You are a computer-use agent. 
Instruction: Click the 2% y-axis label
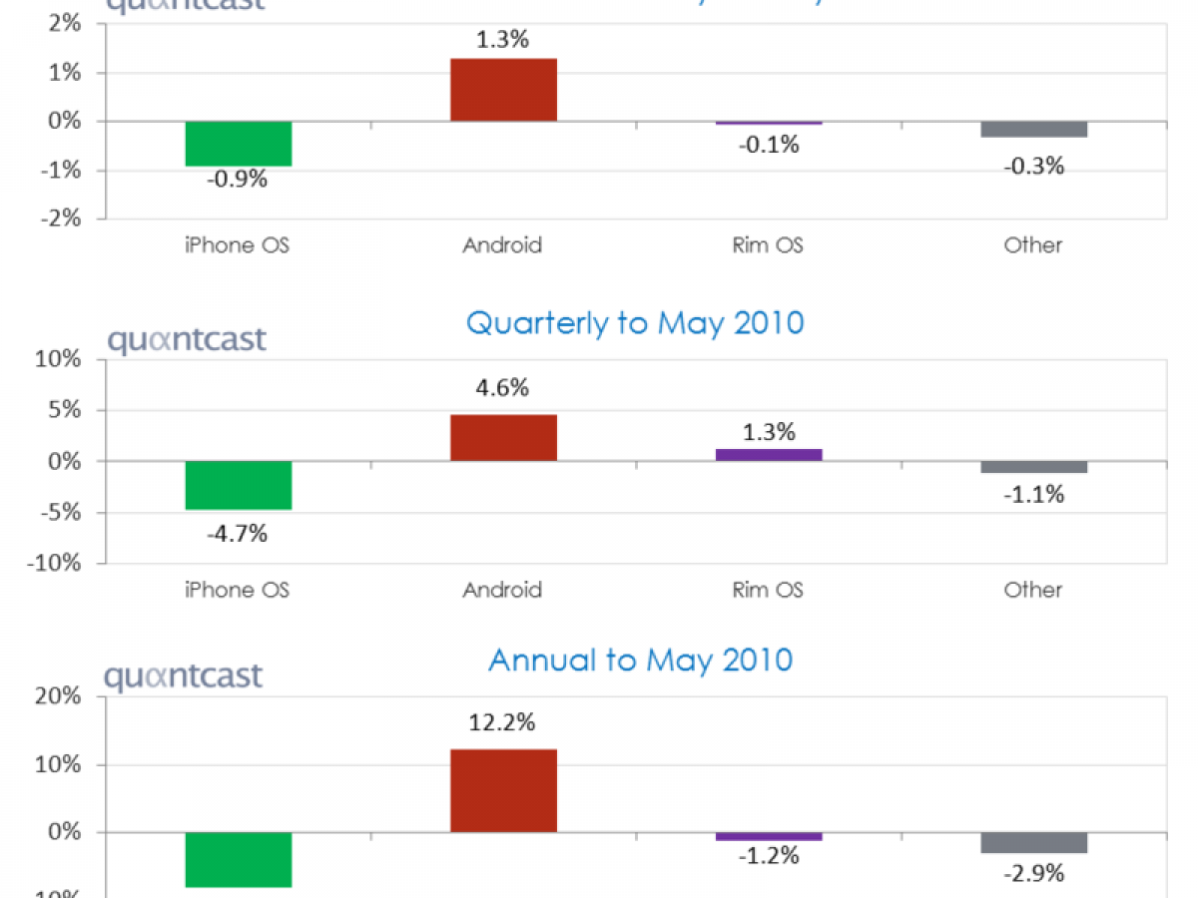[66, 25]
